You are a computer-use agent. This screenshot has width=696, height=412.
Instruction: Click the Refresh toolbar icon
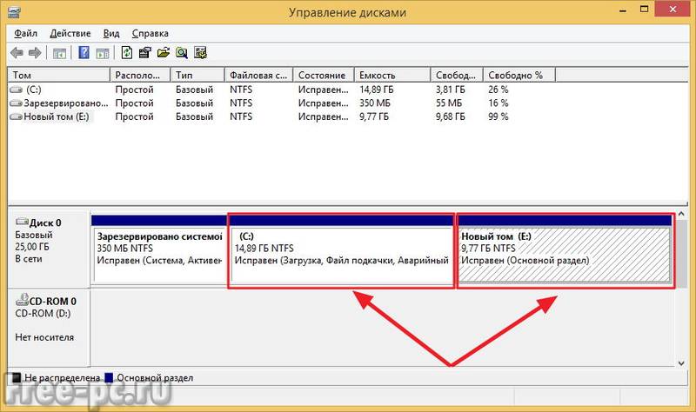click(x=127, y=53)
